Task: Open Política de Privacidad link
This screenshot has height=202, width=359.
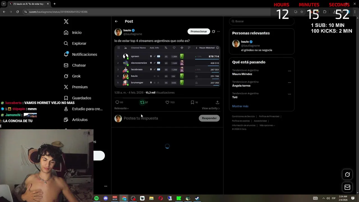Action: [x=269, y=116]
